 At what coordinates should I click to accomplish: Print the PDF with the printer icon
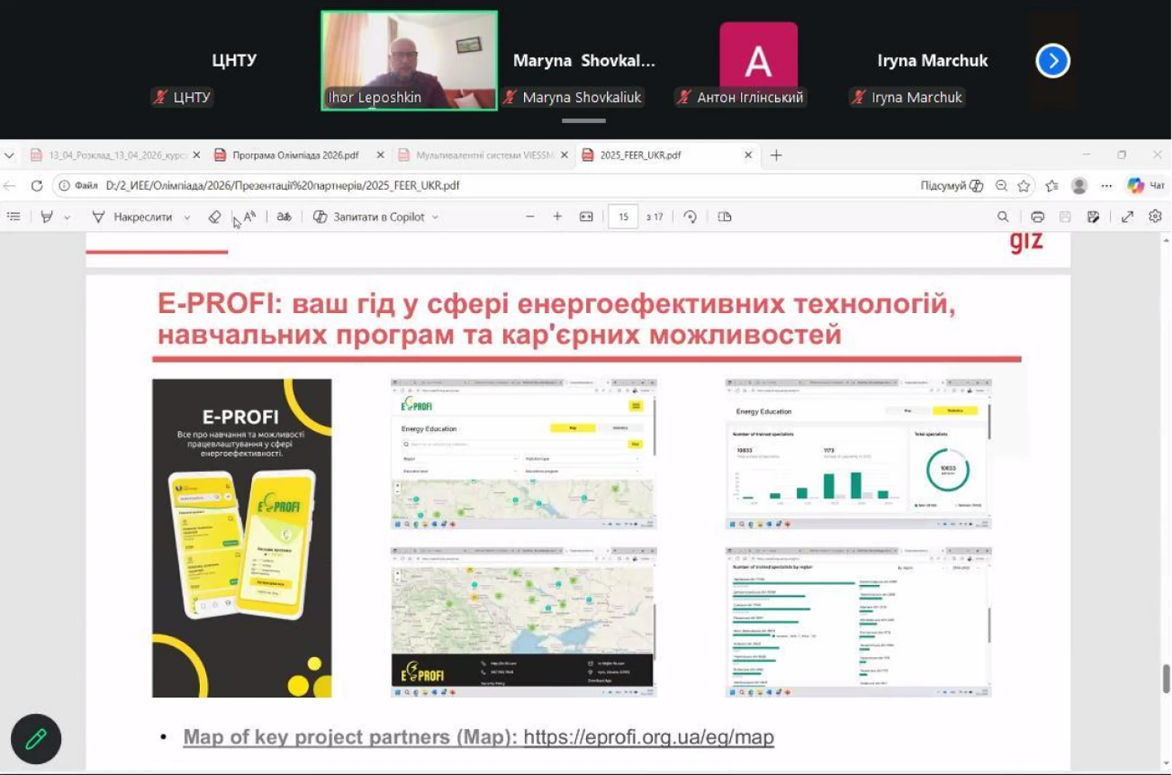[x=1037, y=217]
